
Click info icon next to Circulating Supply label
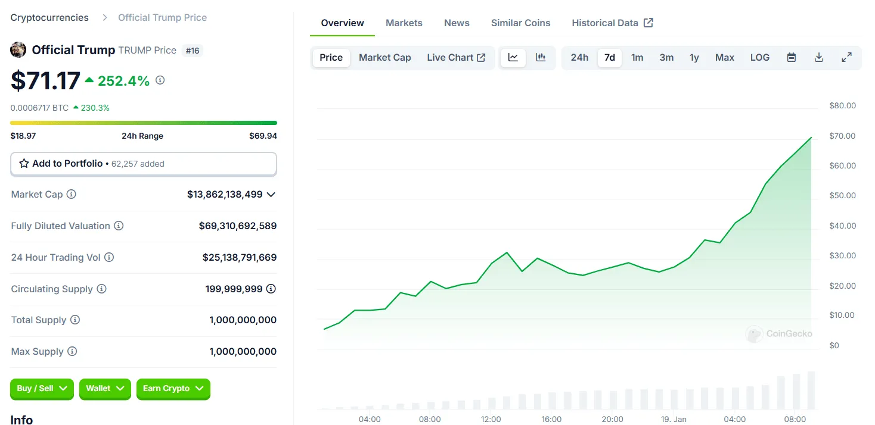(x=101, y=289)
